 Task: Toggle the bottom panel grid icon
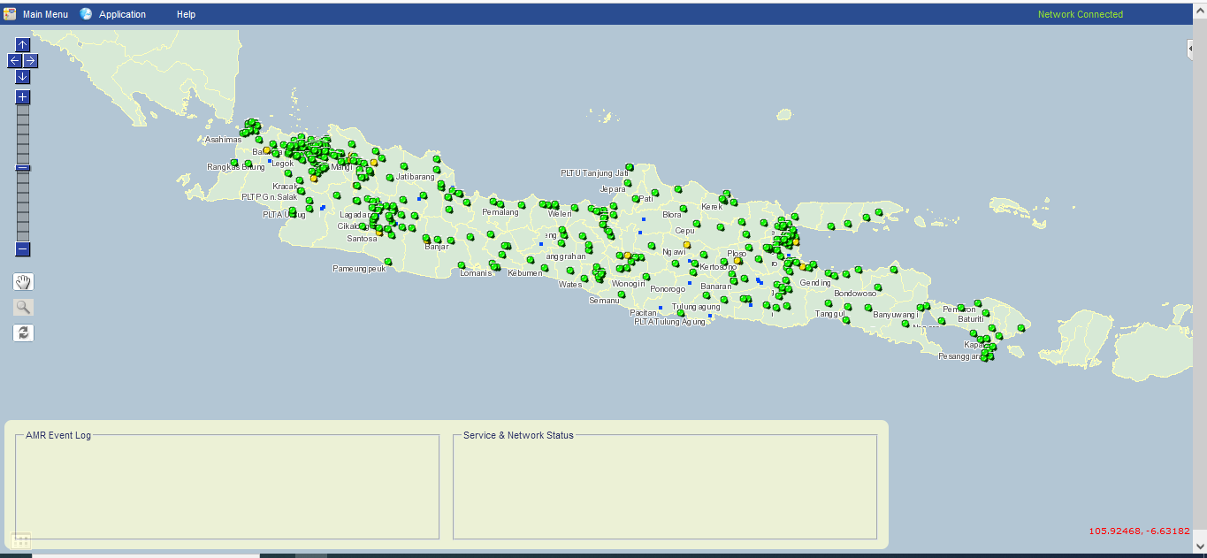[x=21, y=540]
